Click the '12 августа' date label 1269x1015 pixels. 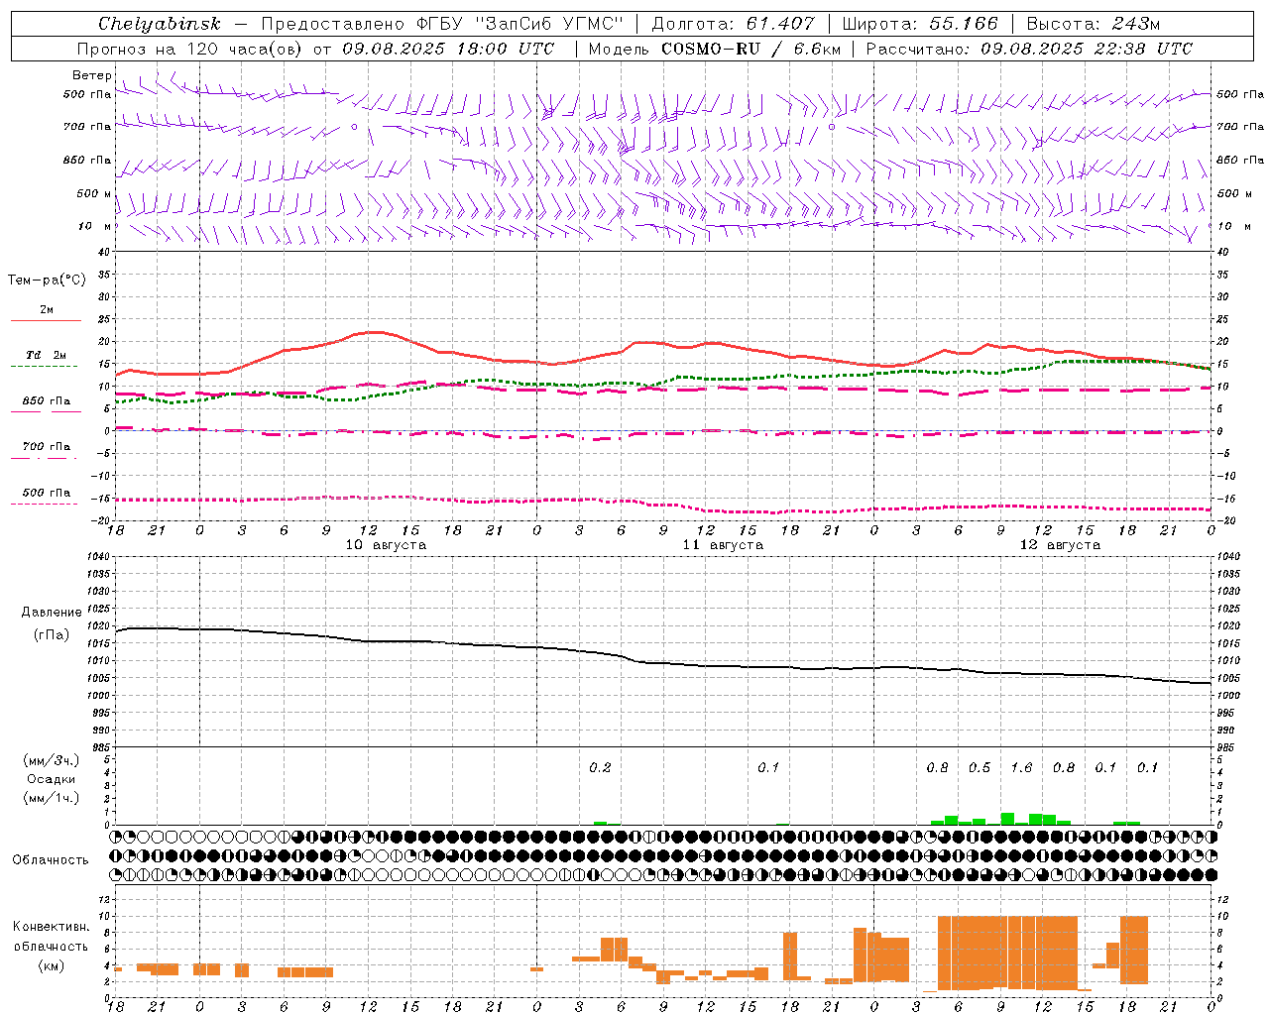1060,545
